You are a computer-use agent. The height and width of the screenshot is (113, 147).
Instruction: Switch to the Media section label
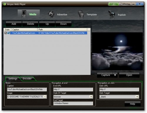pos(33,14)
